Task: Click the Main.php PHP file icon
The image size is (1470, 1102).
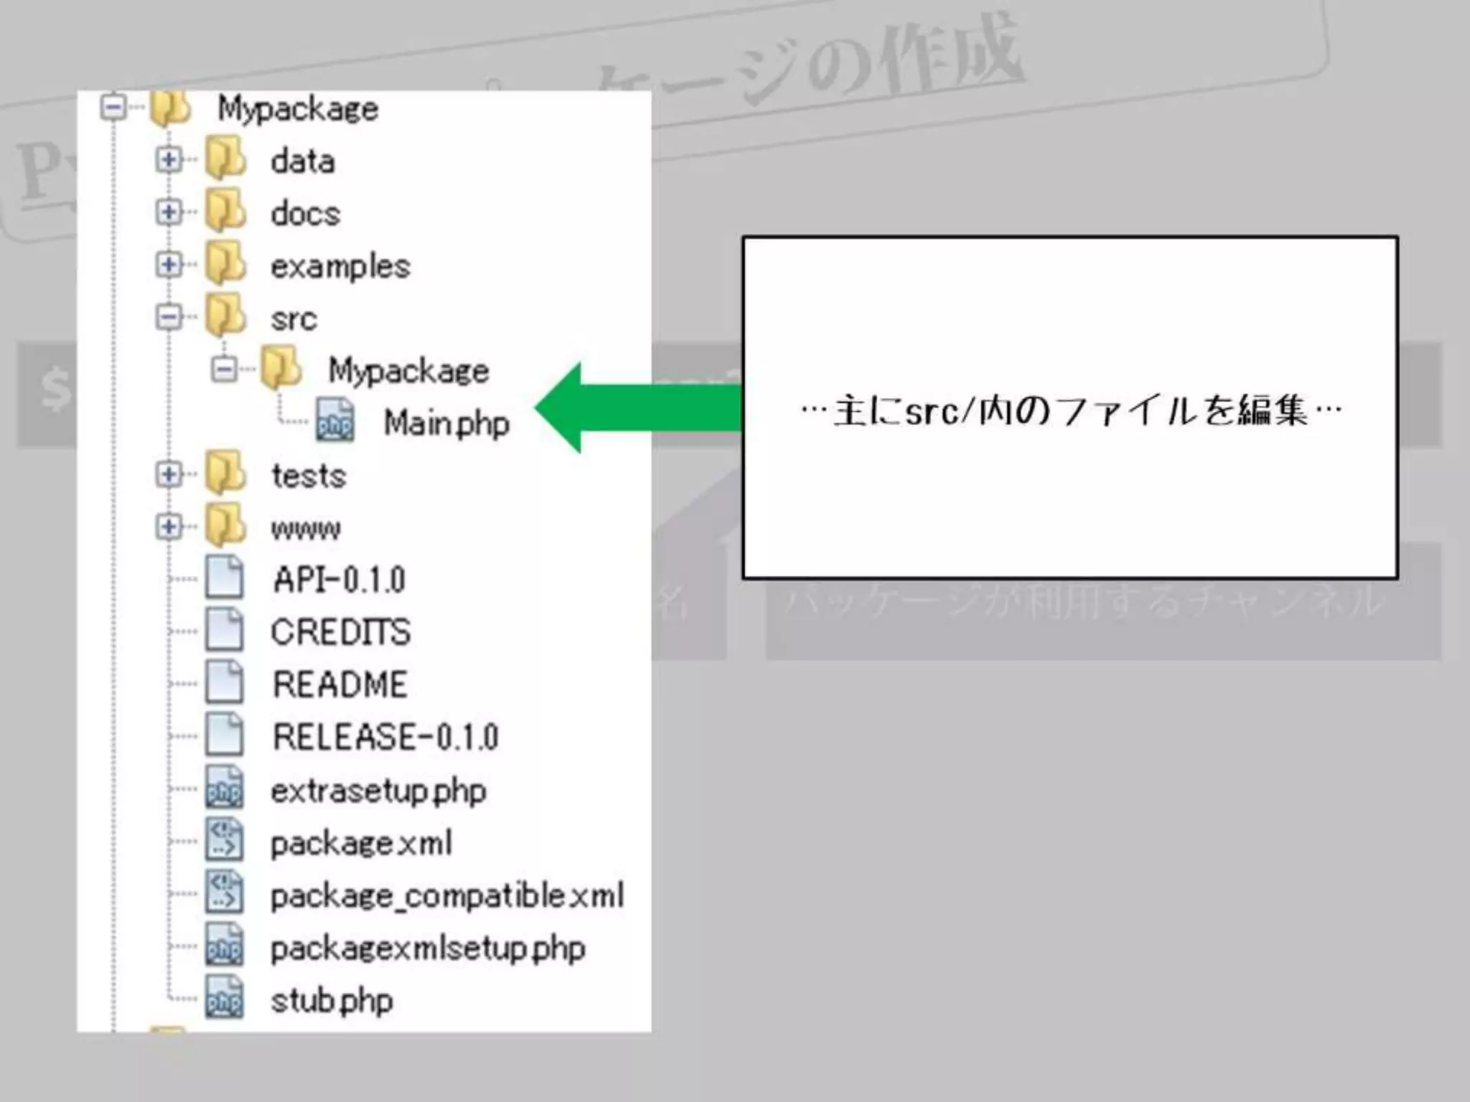Action: (x=335, y=421)
